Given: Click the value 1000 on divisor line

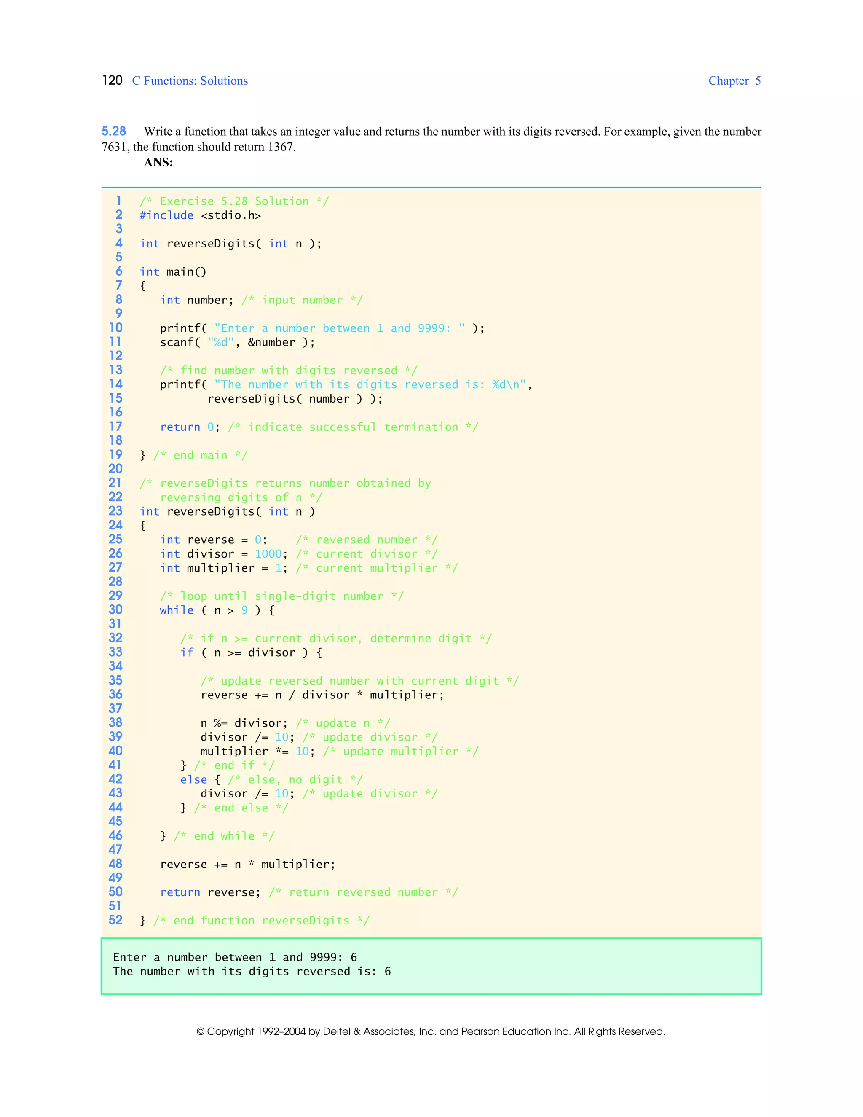Looking at the screenshot, I should (x=268, y=554).
